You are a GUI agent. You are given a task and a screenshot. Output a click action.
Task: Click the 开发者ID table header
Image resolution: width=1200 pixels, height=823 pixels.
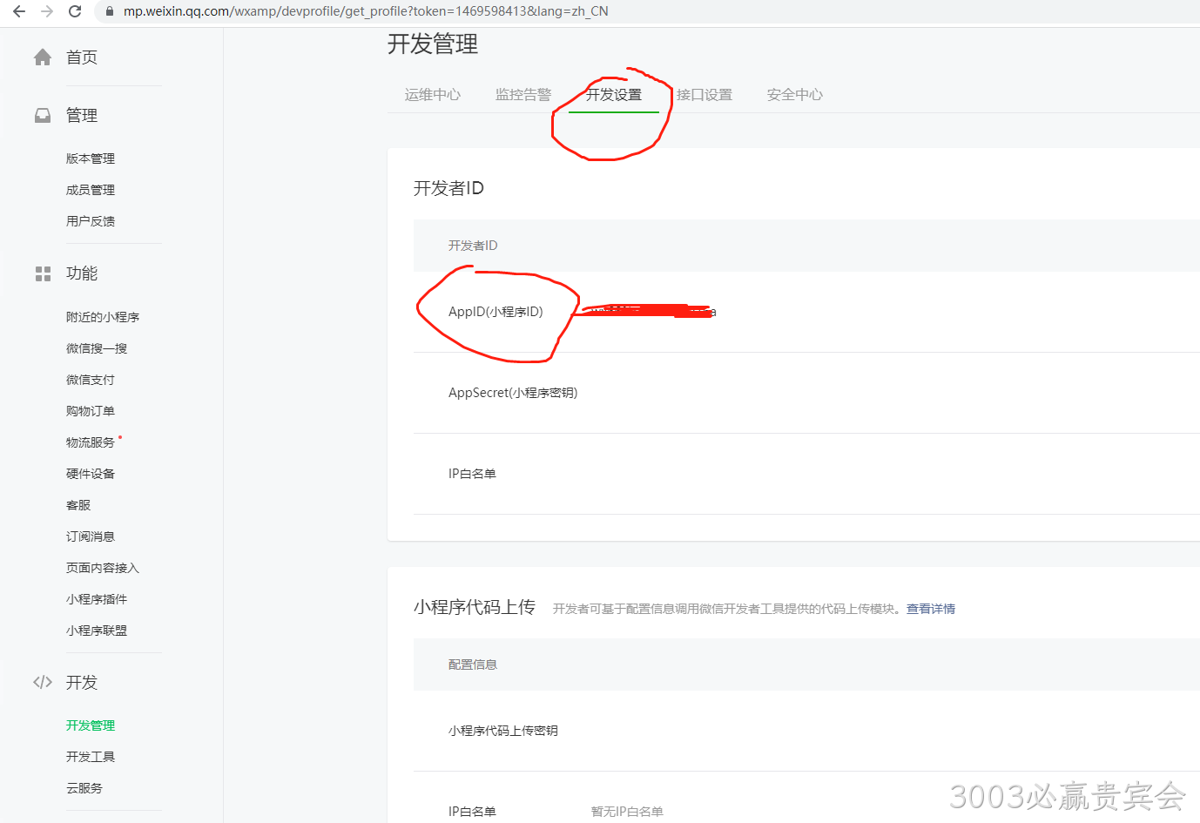473,246
